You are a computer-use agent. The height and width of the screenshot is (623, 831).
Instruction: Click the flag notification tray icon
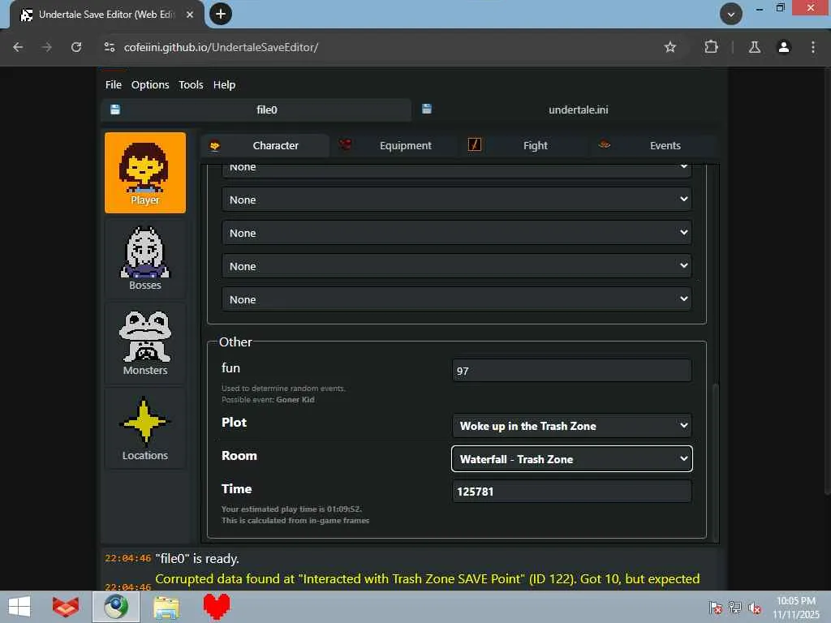tap(716, 608)
